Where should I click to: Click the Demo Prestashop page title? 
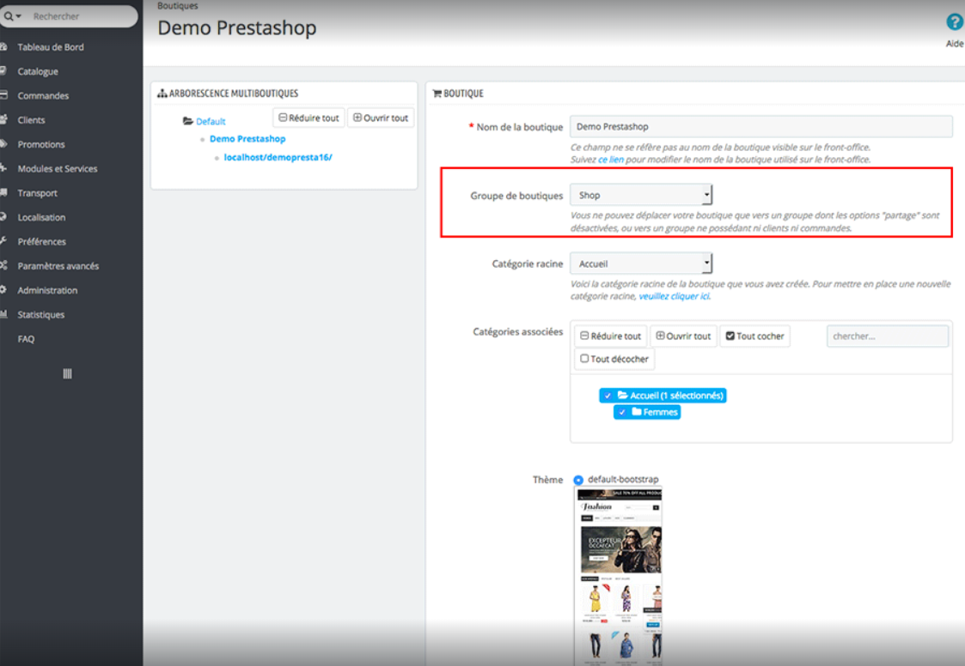[x=237, y=28]
